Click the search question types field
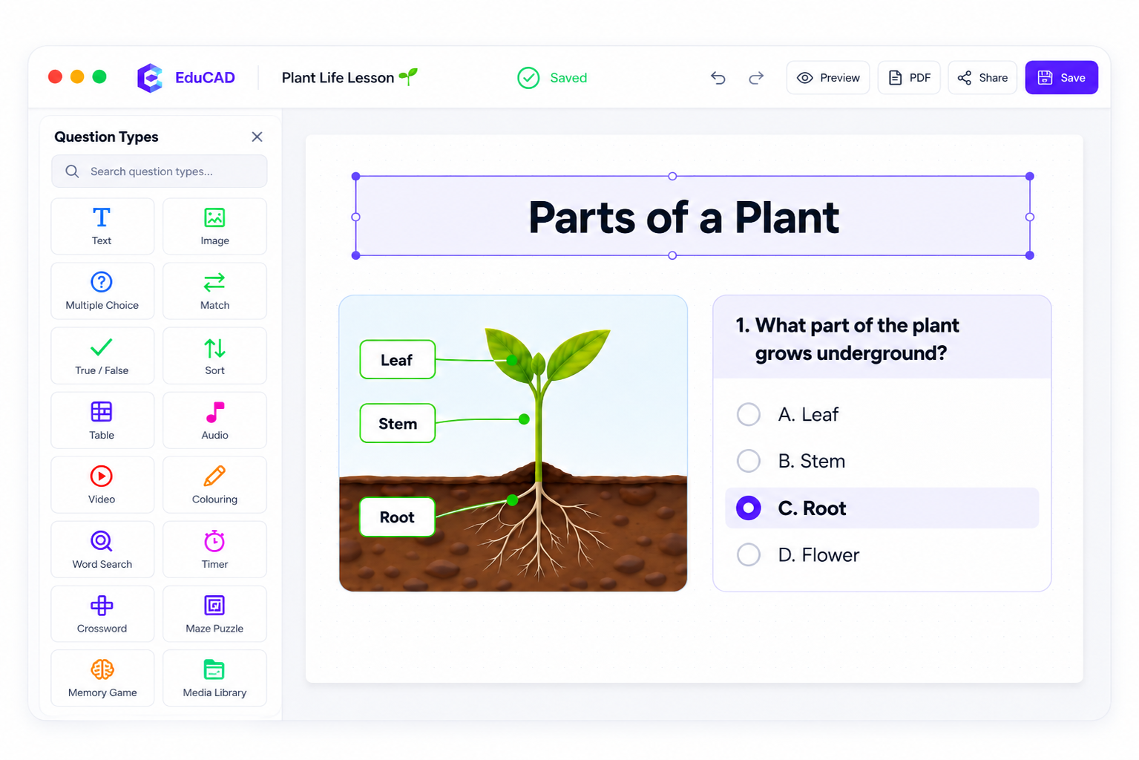 pyautogui.click(x=160, y=171)
